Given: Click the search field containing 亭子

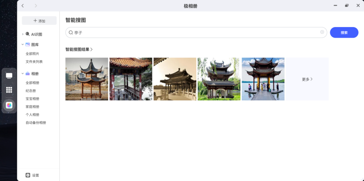Looking at the screenshot, I should click(x=196, y=32).
